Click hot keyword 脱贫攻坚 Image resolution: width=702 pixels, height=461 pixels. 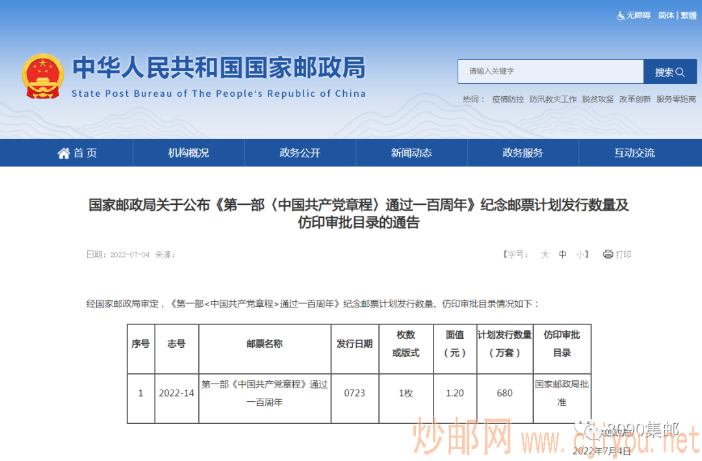coord(598,99)
